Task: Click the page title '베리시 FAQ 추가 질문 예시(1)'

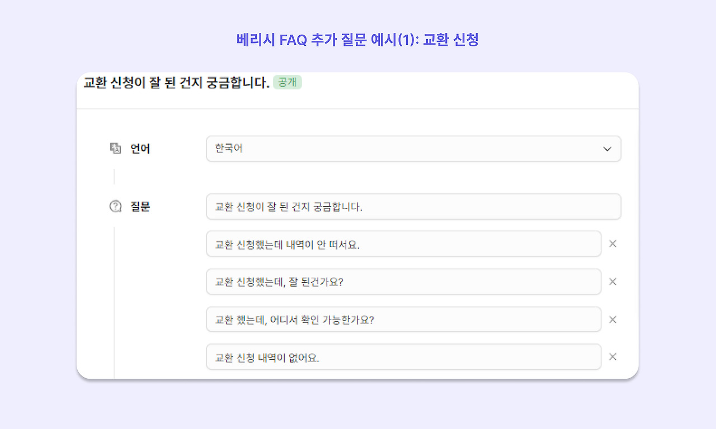Action: [326, 40]
